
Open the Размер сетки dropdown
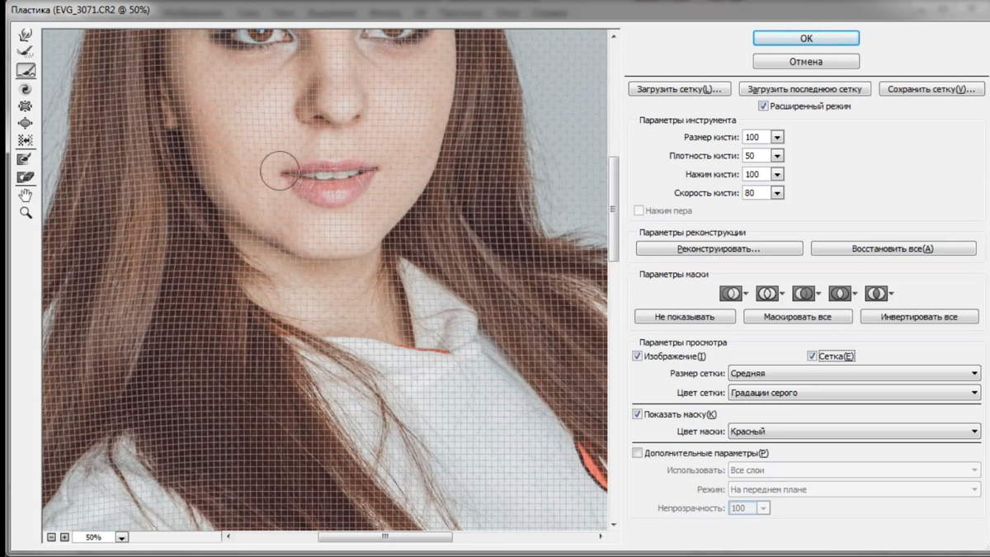(853, 374)
